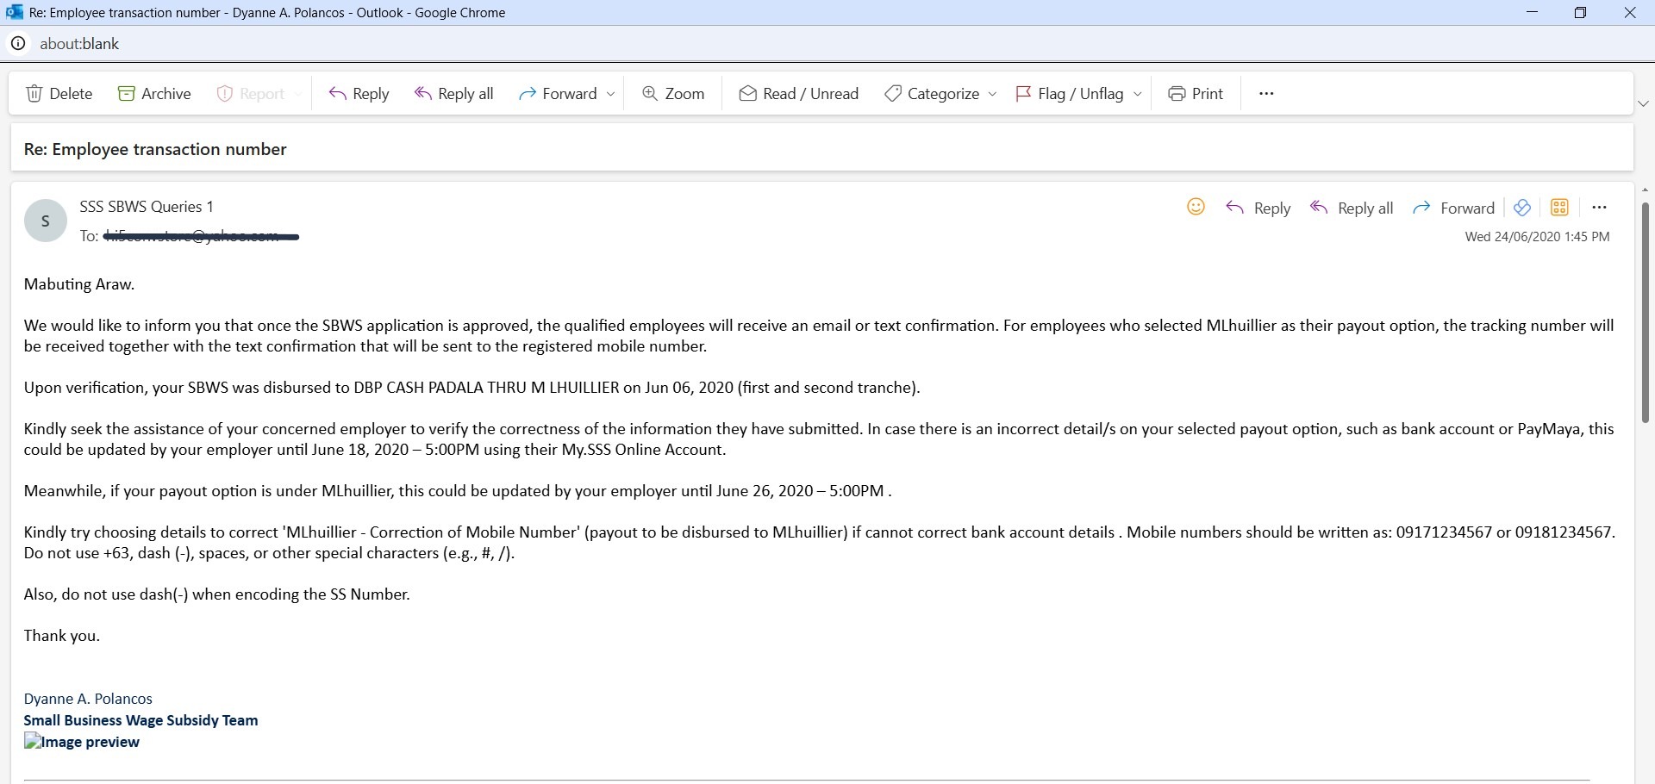Expand the Forward dropdown arrow
Screen dimensions: 1655x784
[x=611, y=94]
